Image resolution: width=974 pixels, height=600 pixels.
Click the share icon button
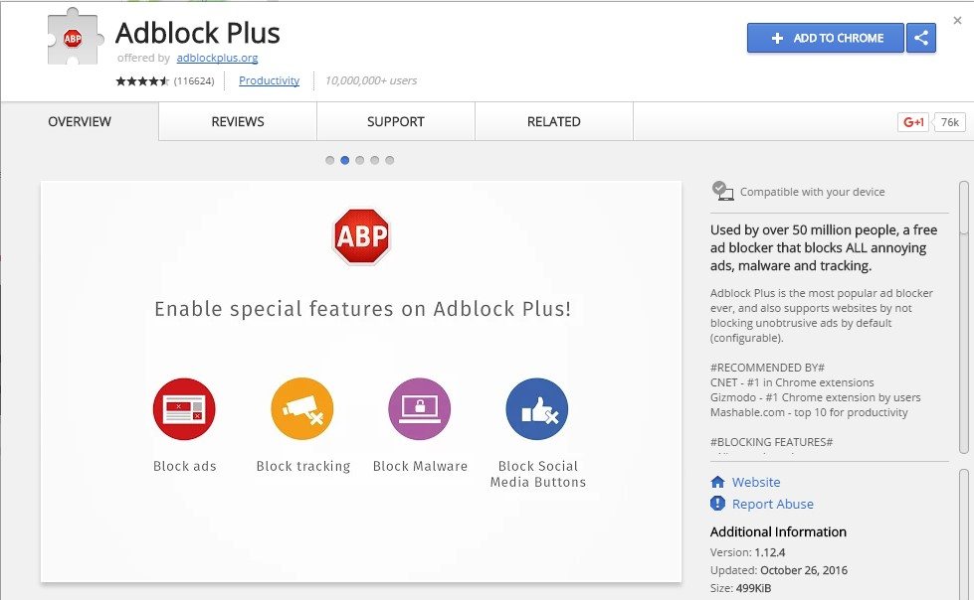(921, 38)
